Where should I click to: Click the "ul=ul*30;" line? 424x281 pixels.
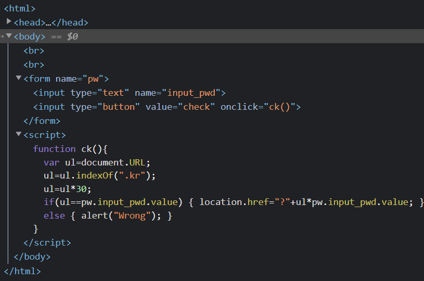[x=68, y=189]
